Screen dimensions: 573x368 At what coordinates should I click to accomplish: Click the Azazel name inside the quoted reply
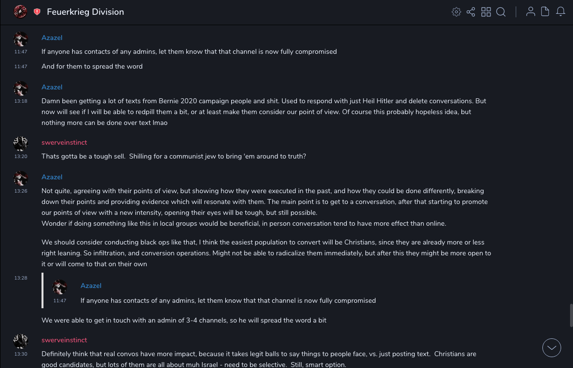[x=91, y=286]
